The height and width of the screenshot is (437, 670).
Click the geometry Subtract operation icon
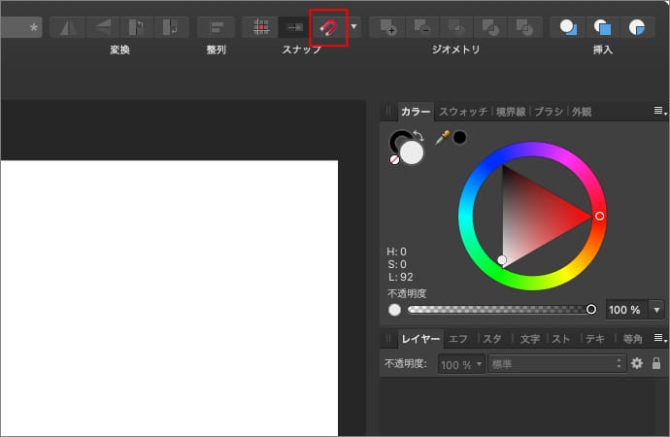421,27
